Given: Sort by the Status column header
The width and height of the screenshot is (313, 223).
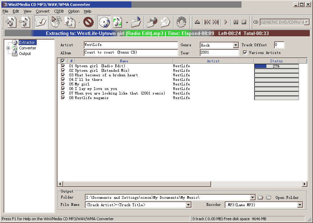Looking at the screenshot, I should (x=276, y=61).
